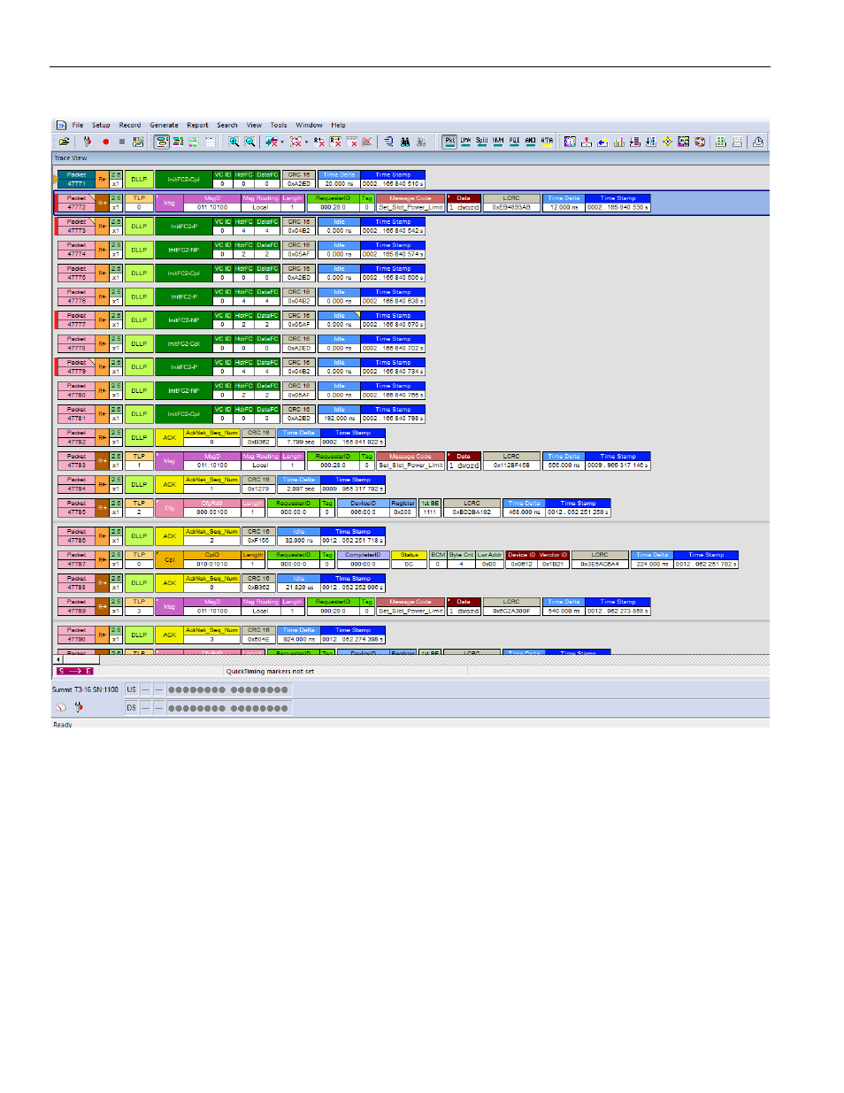Open the Tools menu

tap(279, 126)
